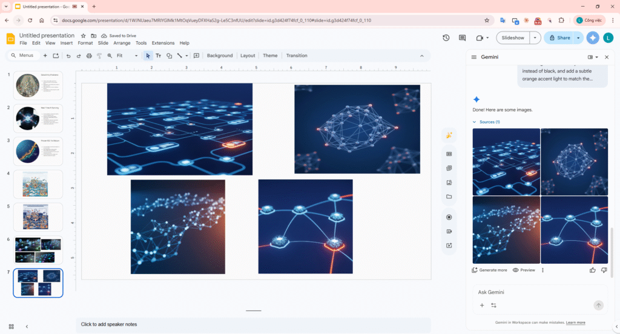Screen dimensions: 620x334
Task: Toggle grid view at bottom left
Action: click(12, 326)
